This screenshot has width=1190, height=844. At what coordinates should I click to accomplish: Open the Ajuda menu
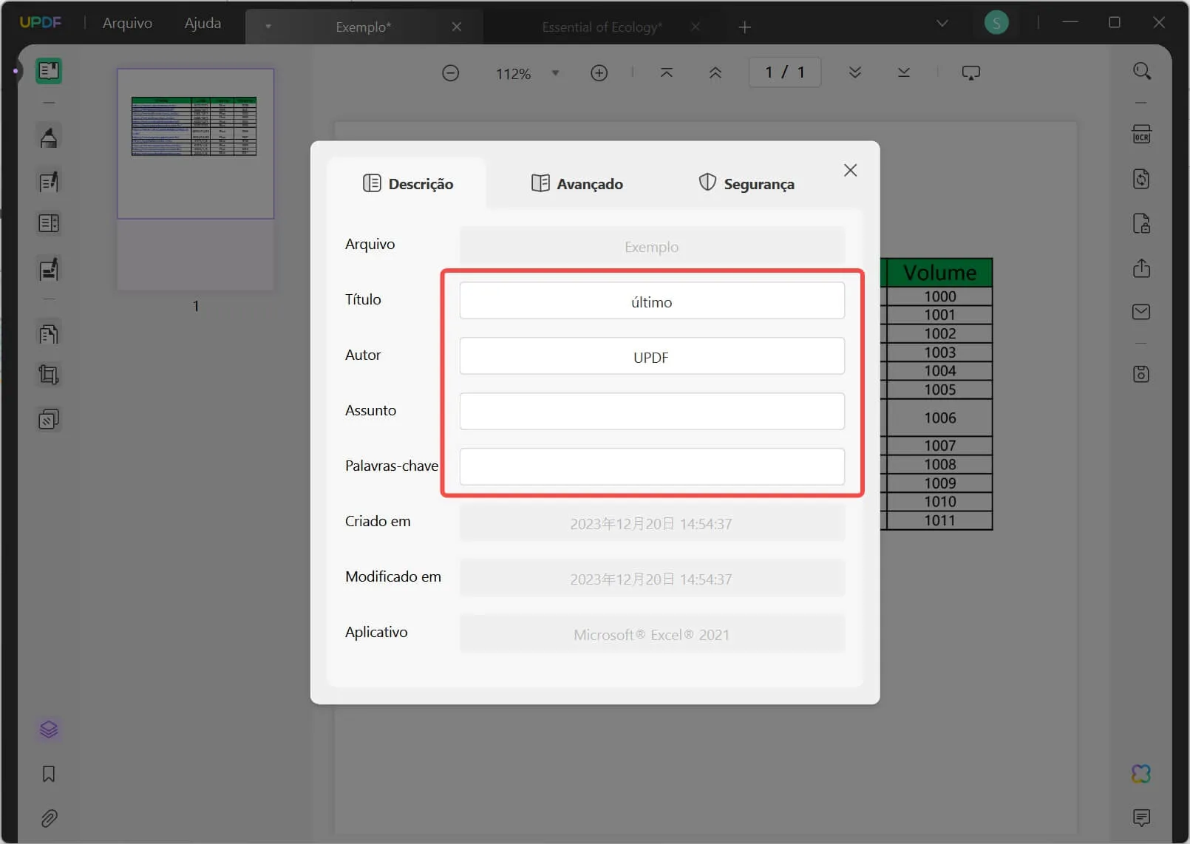point(203,23)
